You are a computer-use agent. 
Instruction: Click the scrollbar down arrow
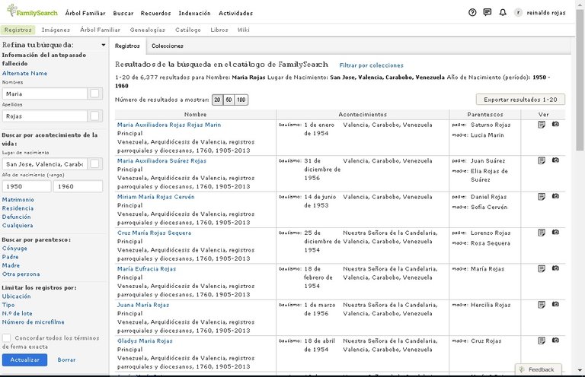pos(580,370)
